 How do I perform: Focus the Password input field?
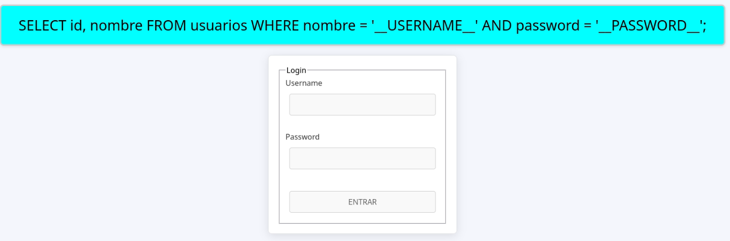(x=362, y=158)
